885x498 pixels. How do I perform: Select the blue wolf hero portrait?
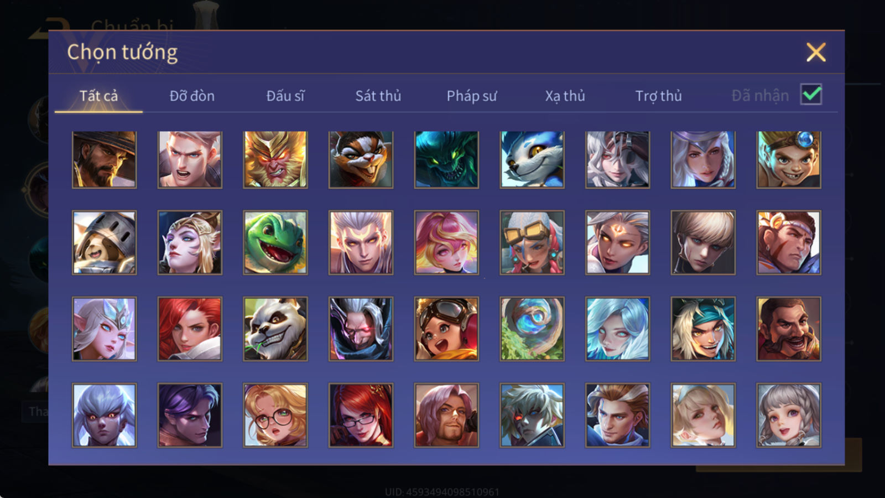coord(532,159)
